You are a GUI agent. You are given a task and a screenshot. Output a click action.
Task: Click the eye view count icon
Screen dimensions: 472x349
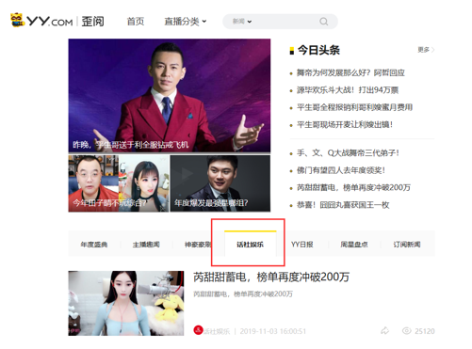(x=407, y=331)
